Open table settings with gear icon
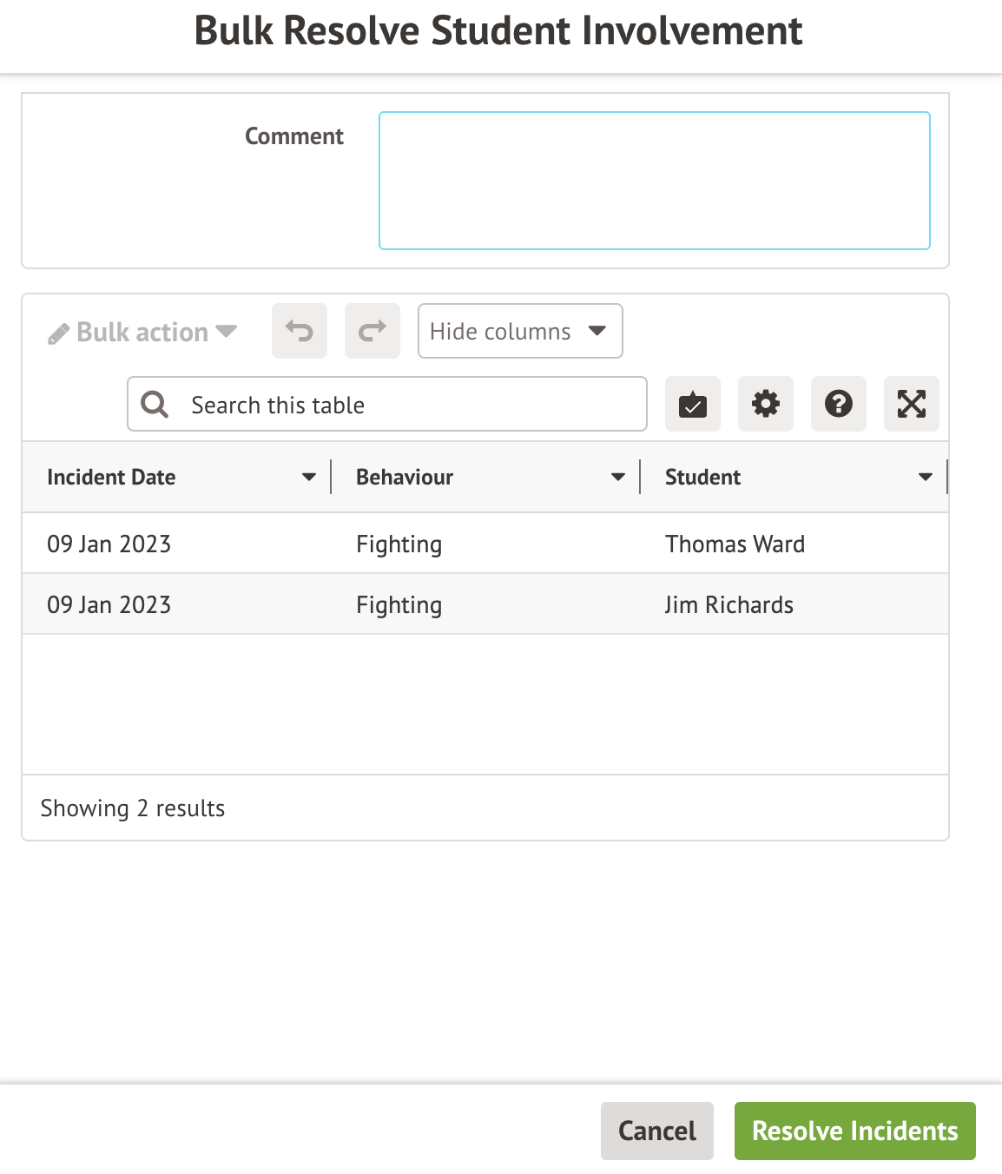This screenshot has width=1002, height=1174. coord(765,404)
